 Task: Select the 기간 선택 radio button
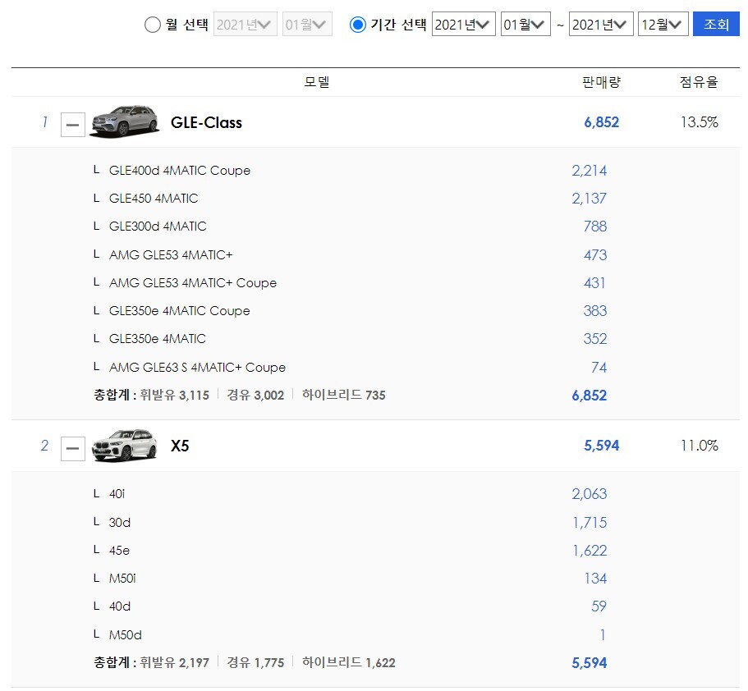click(x=357, y=25)
